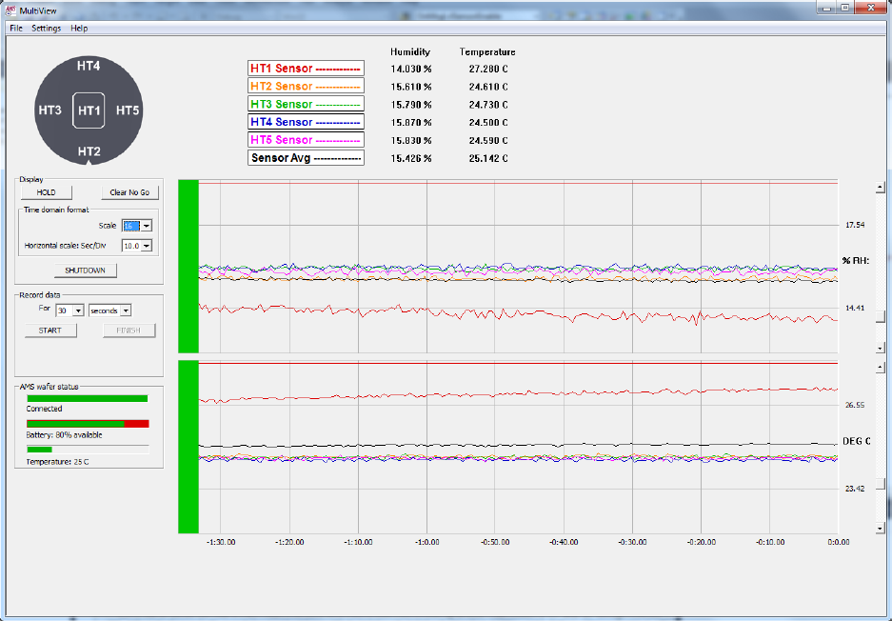
Task: Toggle the HT1 Sensor legend box
Action: click(x=306, y=69)
